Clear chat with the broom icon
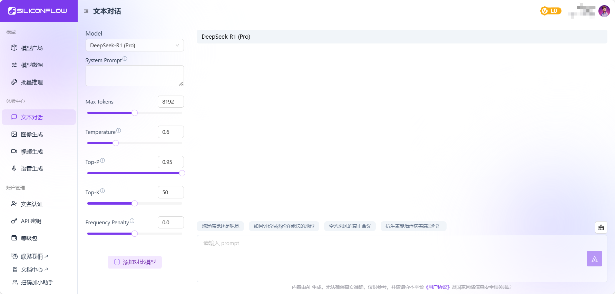Screen dimensions: 615x294 tap(601, 227)
